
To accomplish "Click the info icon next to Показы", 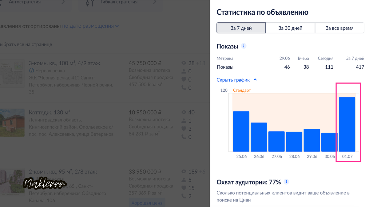I will coord(244,45).
